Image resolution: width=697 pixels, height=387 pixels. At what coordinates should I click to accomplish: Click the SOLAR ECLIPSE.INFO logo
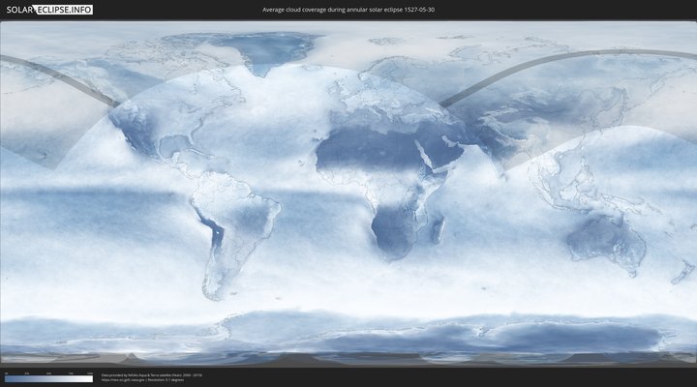(x=50, y=10)
